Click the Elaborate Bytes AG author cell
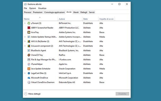The height and width of the screenshot is (101, 161). (67, 82)
